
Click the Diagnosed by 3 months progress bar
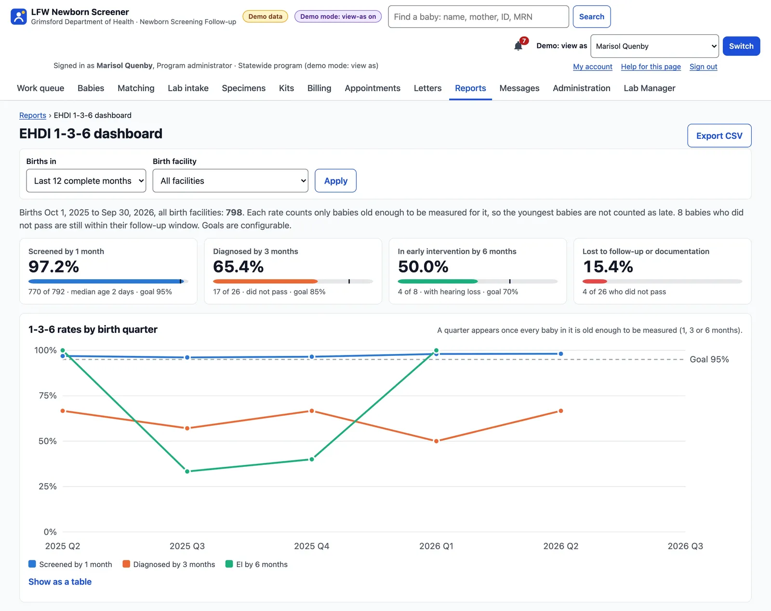293,281
